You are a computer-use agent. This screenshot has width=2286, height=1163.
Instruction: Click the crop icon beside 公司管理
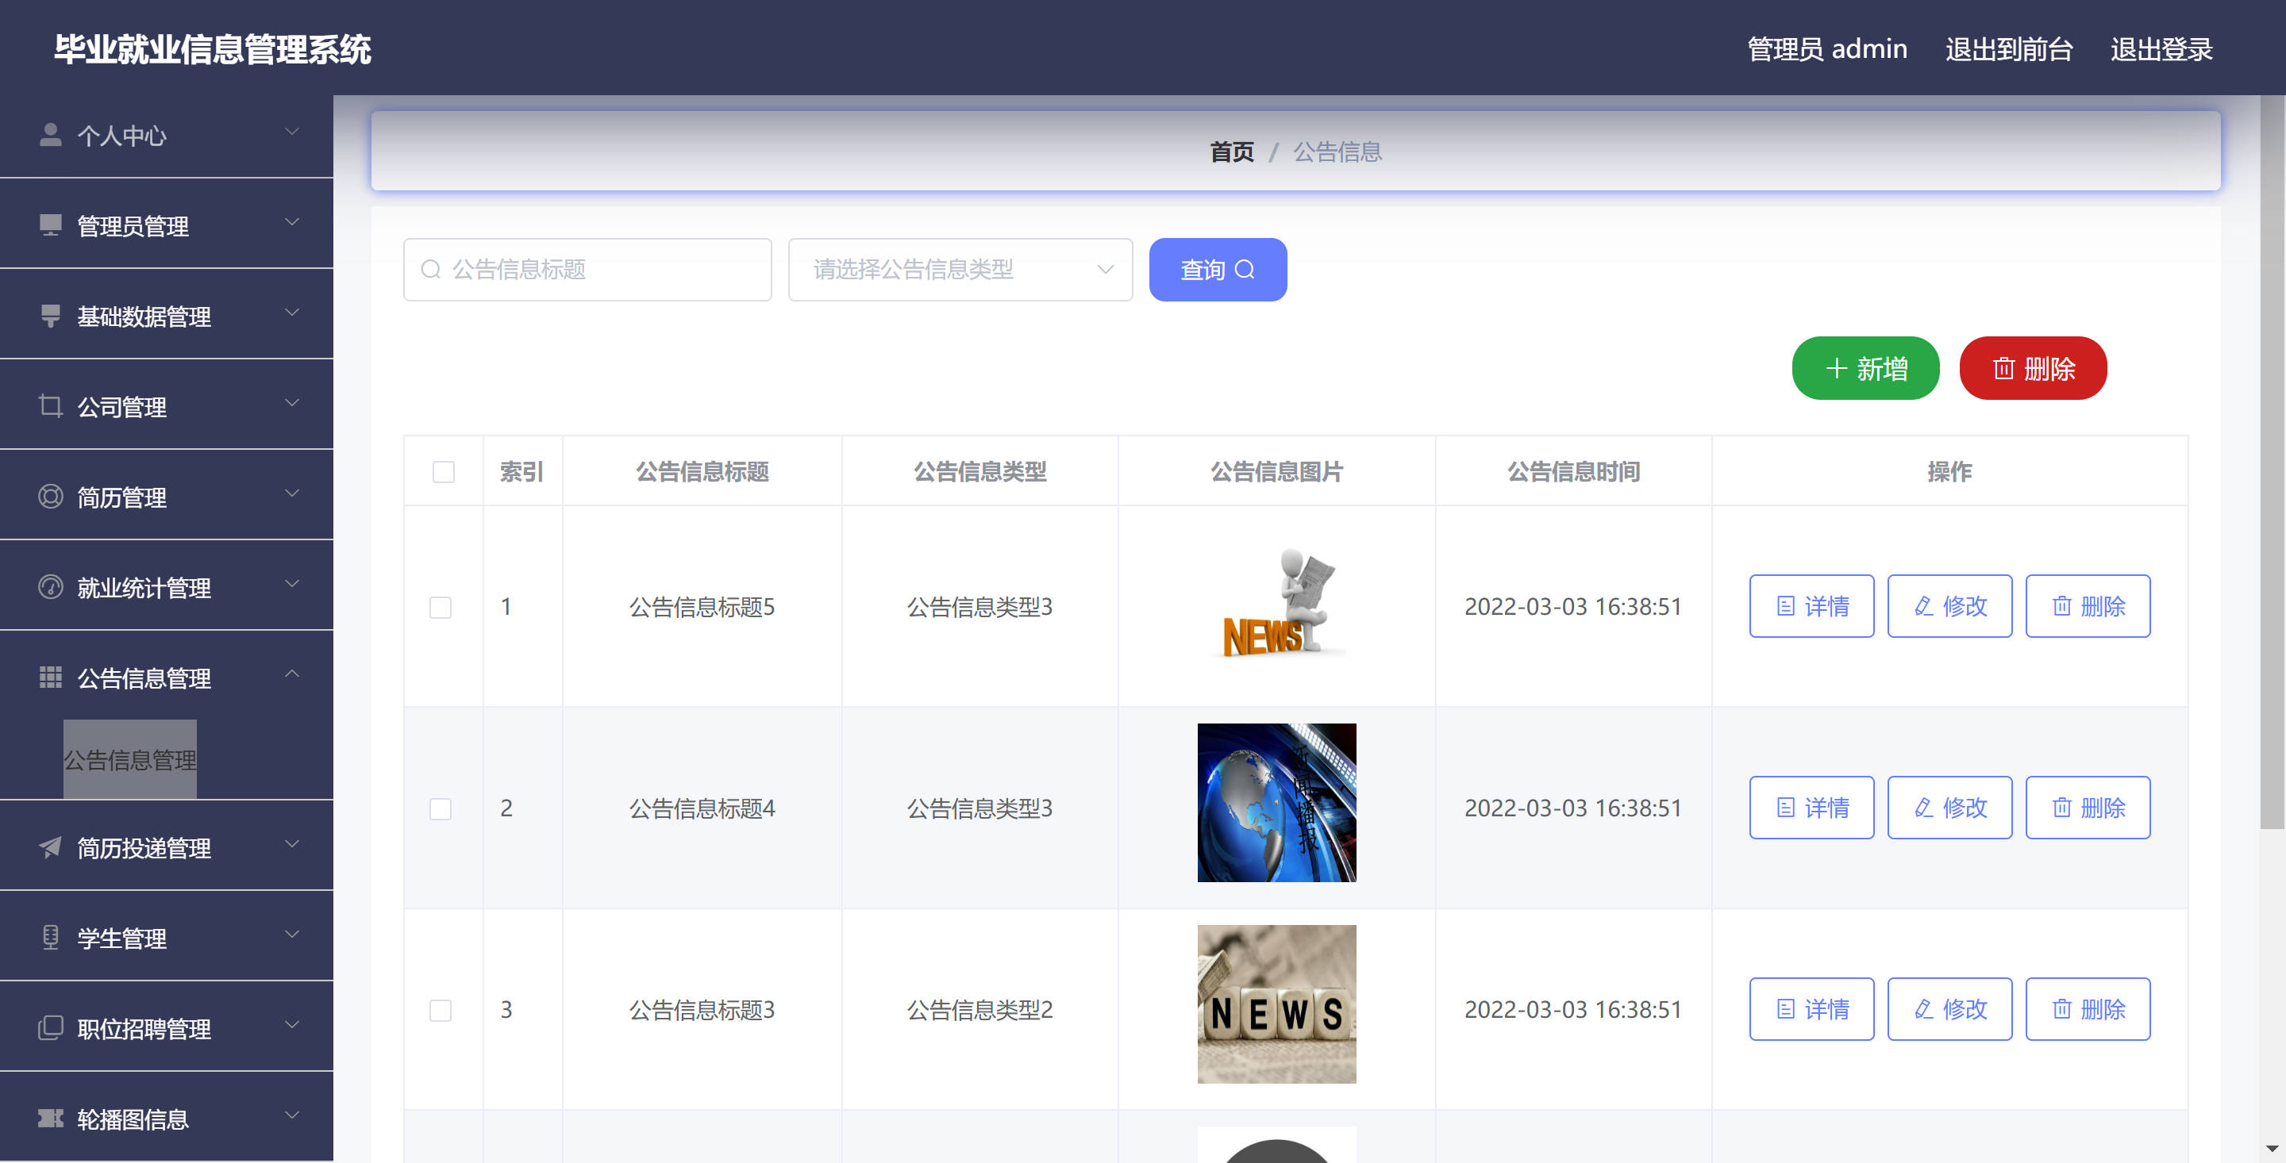click(x=51, y=406)
